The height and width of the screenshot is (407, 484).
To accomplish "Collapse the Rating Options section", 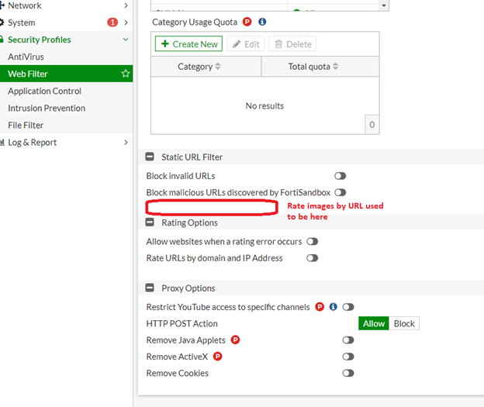I will coord(150,223).
